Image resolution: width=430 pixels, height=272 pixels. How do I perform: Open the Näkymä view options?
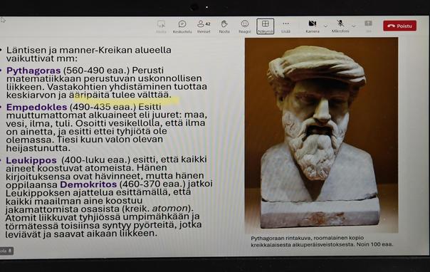coord(265,26)
